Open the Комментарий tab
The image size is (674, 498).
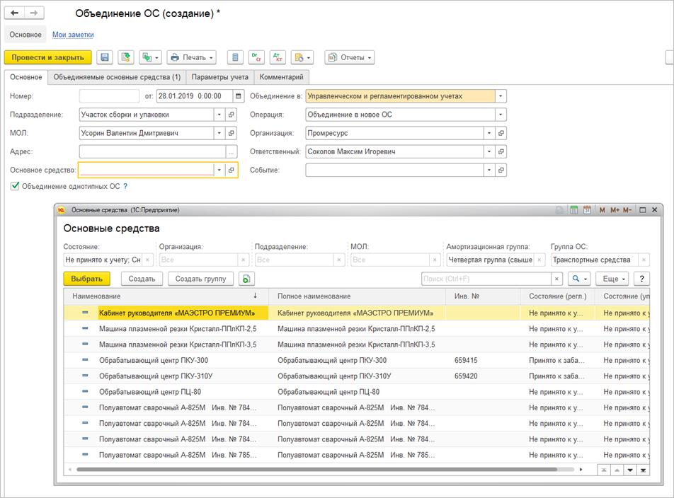tap(281, 77)
